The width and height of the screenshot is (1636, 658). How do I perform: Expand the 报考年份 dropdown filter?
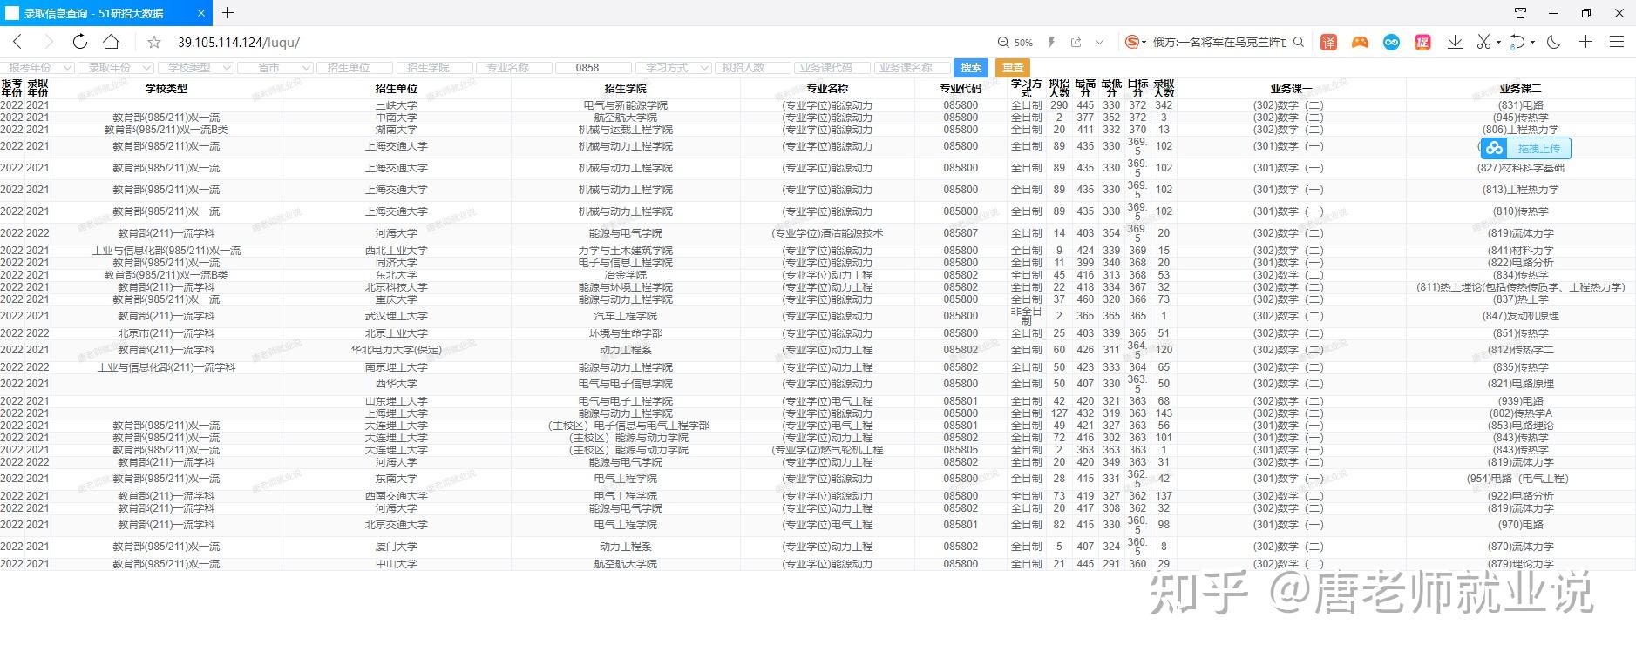point(38,68)
